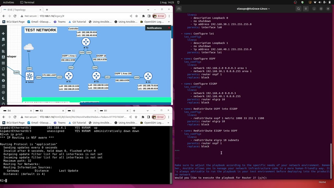This screenshot has width=334, height=188.
Task: Open Git Tutorial bookmark in console browser
Action: pyautogui.click(x=77, y=123)
